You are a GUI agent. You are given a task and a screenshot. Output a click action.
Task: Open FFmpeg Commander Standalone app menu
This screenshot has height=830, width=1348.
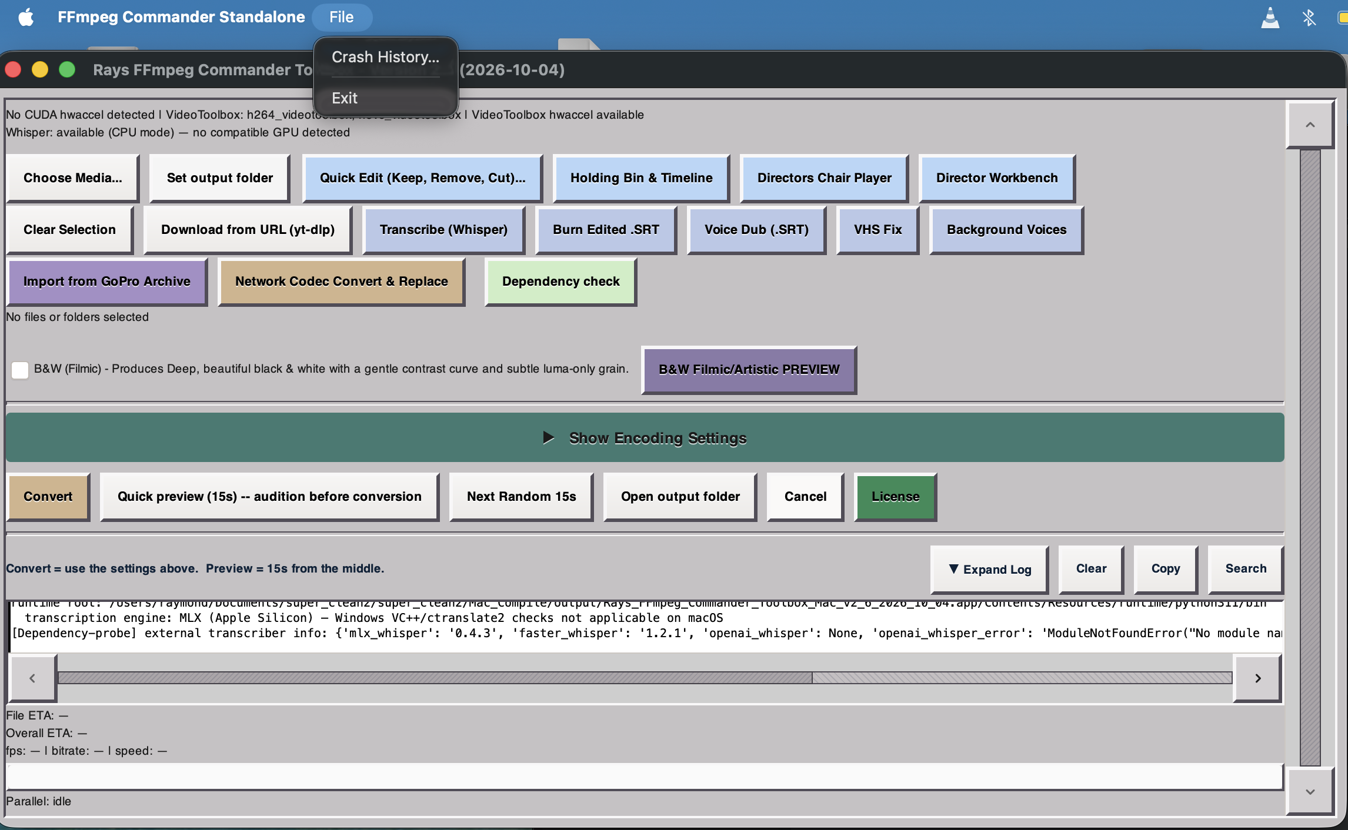click(x=181, y=17)
